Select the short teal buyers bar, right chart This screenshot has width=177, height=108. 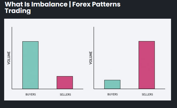pyautogui.click(x=112, y=84)
